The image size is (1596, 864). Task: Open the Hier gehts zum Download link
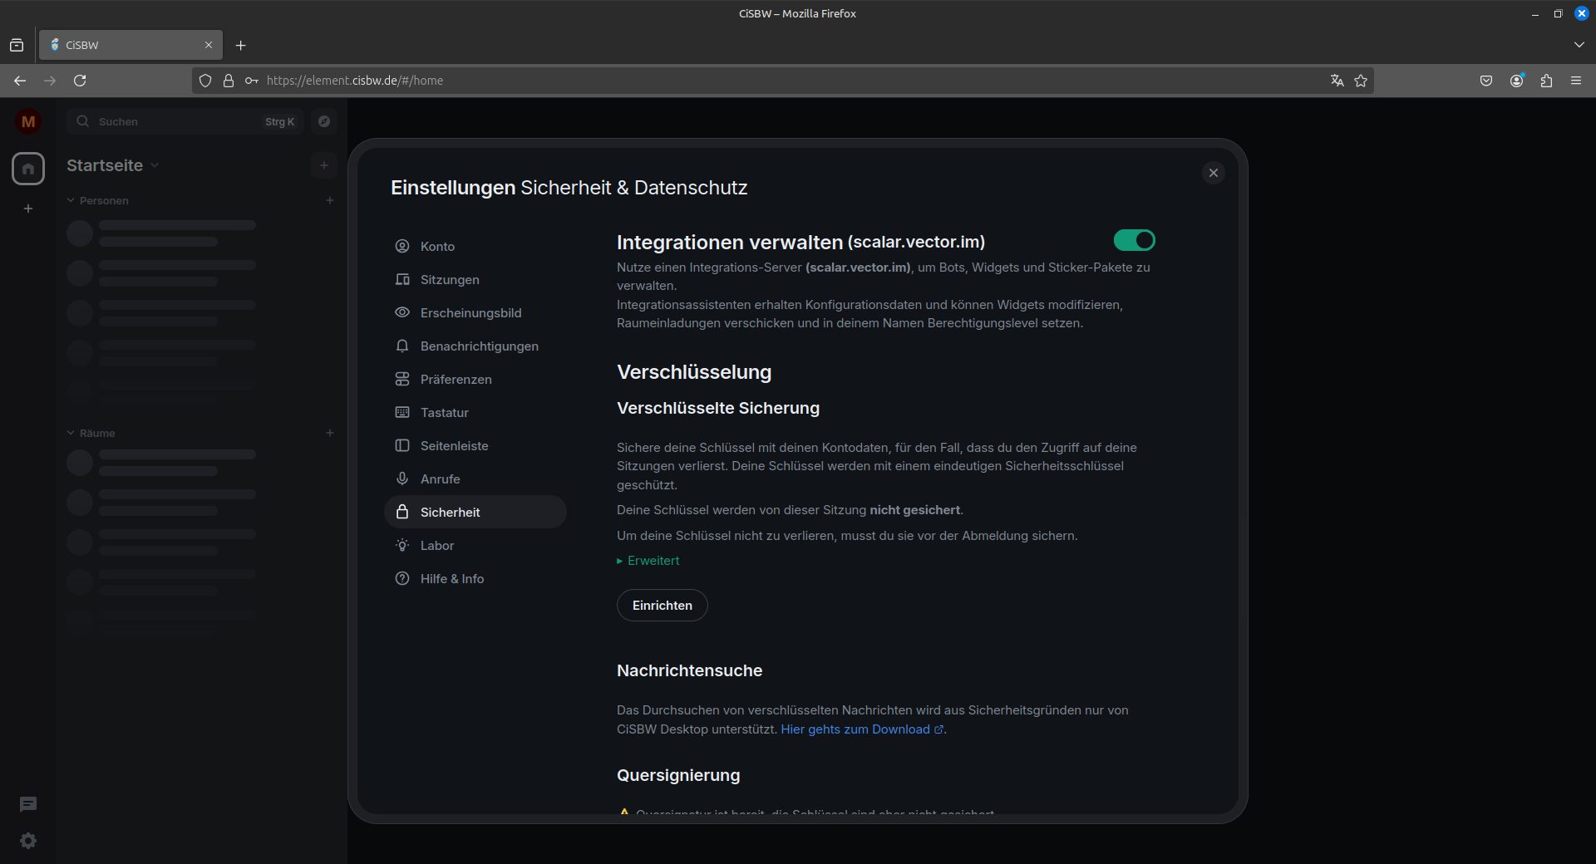856,729
